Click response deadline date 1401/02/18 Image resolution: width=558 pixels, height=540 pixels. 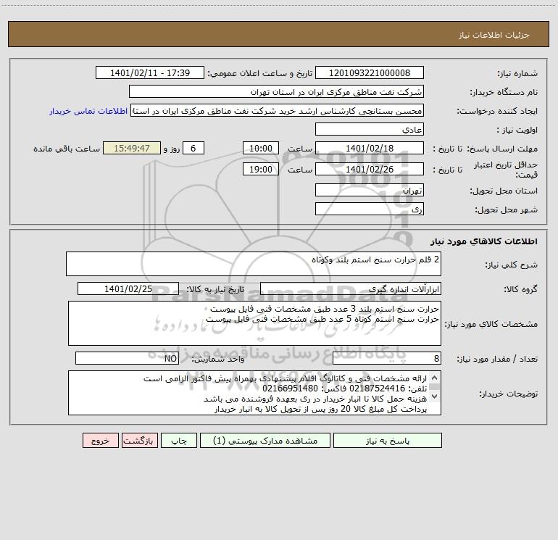[370, 149]
